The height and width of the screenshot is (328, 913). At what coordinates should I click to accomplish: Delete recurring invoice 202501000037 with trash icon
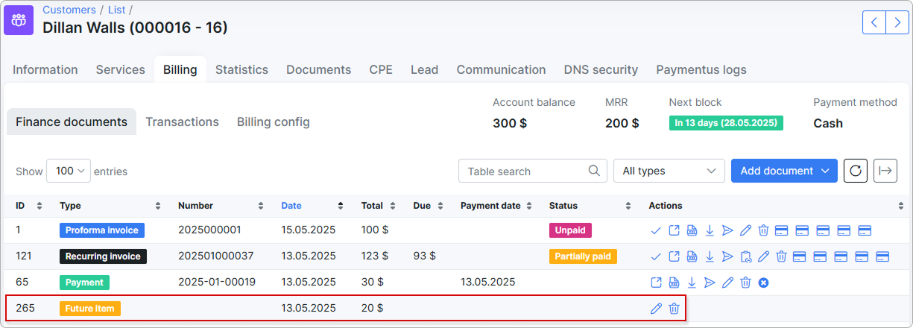click(781, 256)
